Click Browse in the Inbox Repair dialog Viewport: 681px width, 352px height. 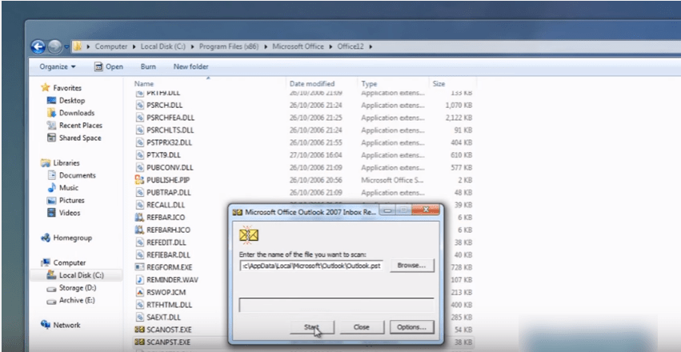pyautogui.click(x=412, y=265)
